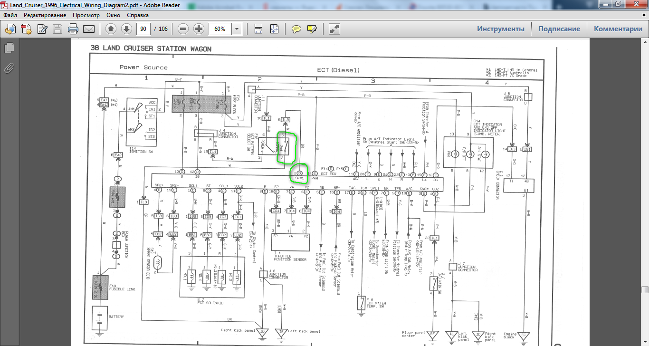649x346 pixels.
Task: Open the Справка menu
Action: 138,15
